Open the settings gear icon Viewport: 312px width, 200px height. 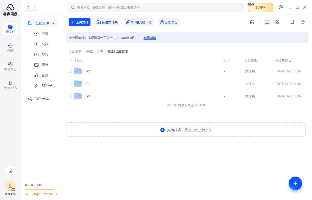pos(281,7)
